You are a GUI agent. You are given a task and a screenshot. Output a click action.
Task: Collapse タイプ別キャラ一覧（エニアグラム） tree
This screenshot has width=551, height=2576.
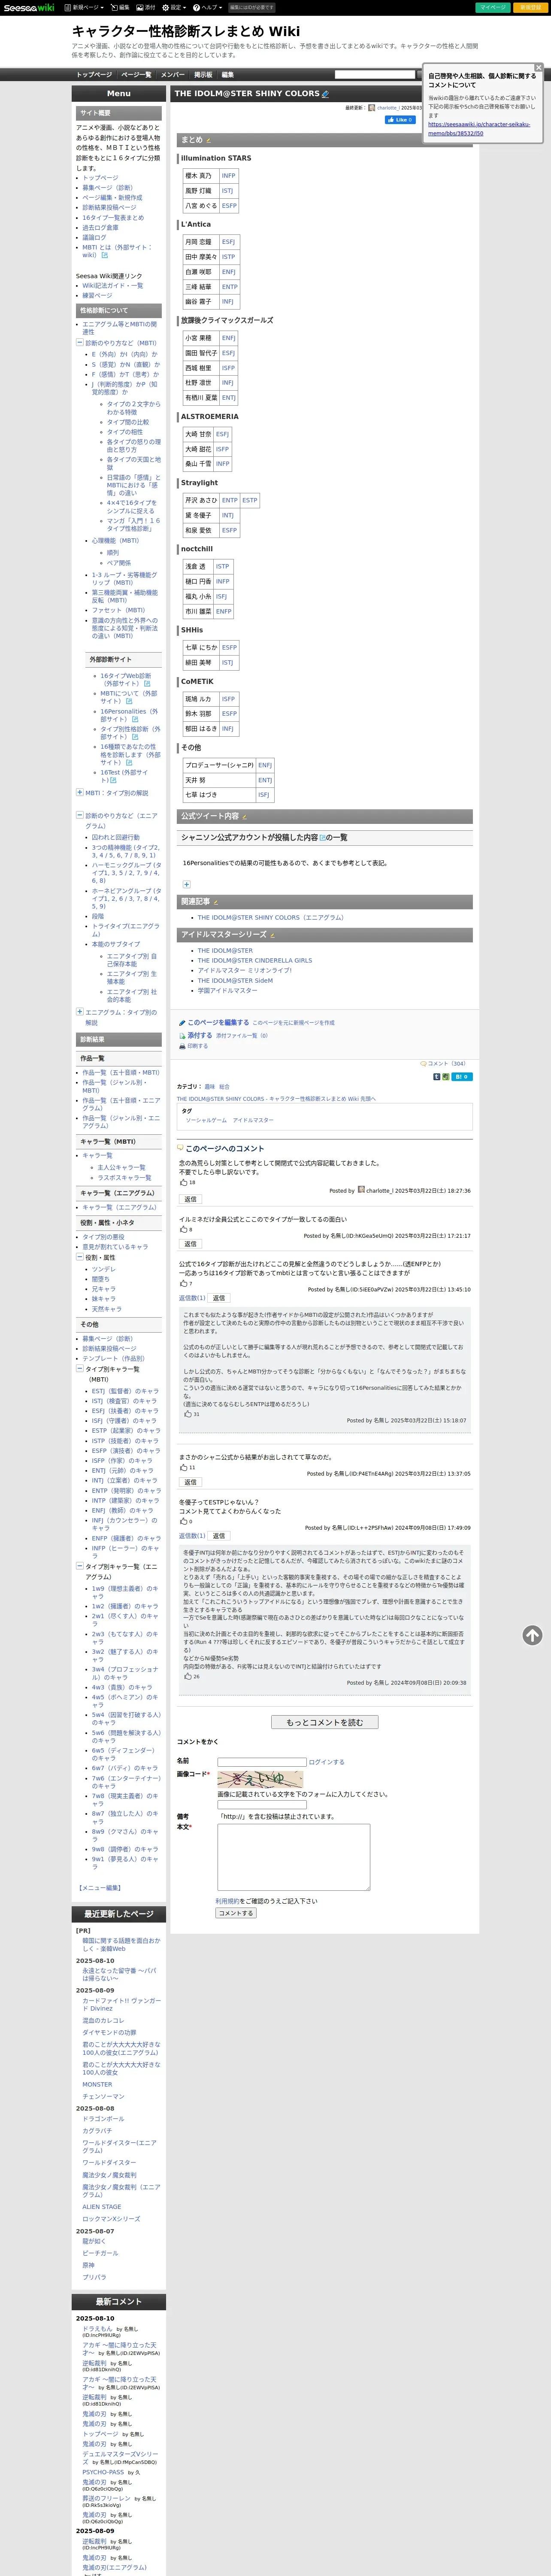click(x=80, y=1566)
